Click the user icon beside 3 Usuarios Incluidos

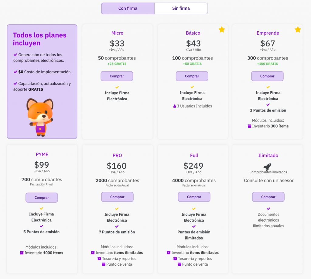pyautogui.click(x=175, y=106)
